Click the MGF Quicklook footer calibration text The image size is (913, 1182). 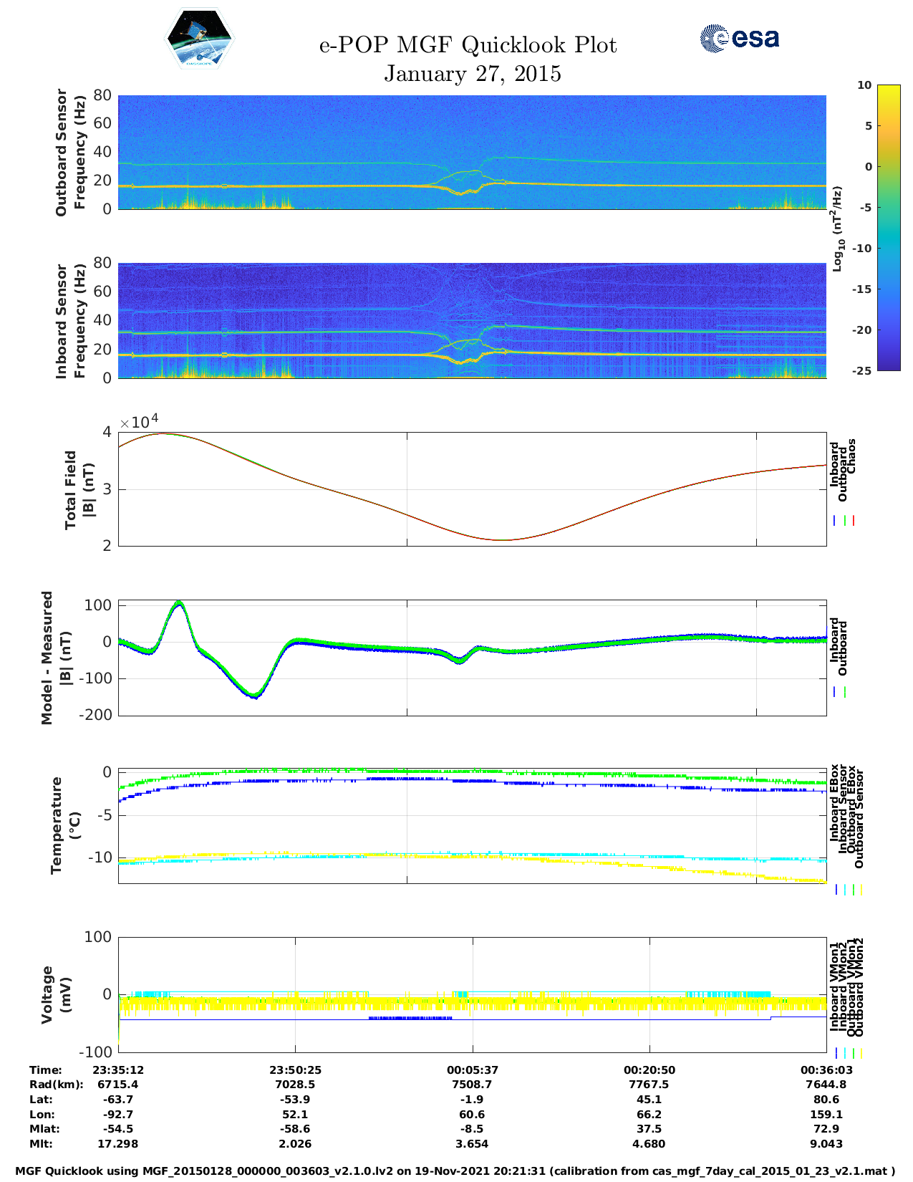[x=455, y=1171]
